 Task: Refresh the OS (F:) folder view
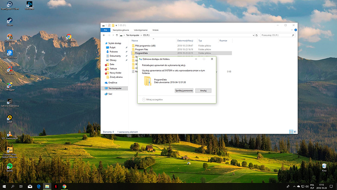click(256, 35)
